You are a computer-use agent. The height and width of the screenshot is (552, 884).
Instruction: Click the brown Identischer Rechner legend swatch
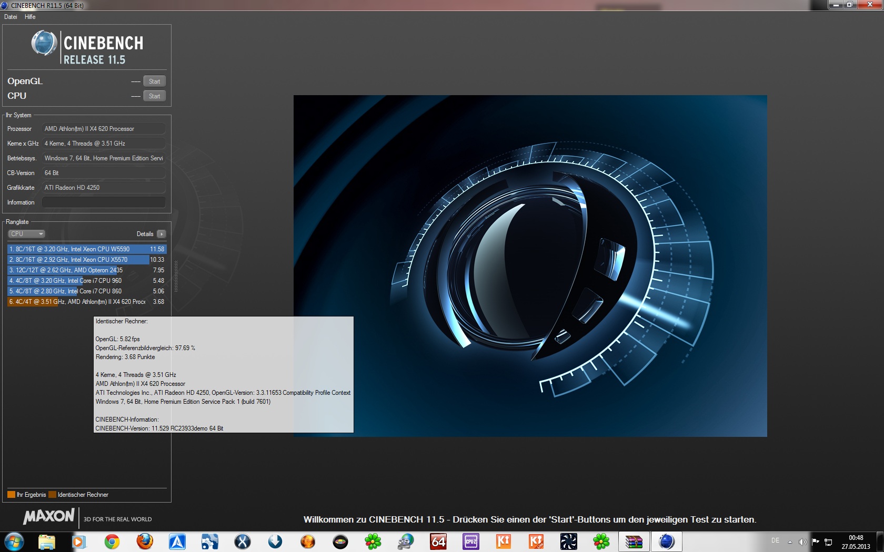point(52,495)
